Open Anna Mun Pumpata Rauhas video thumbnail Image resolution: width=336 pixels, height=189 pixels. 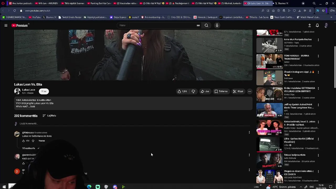click(270, 45)
